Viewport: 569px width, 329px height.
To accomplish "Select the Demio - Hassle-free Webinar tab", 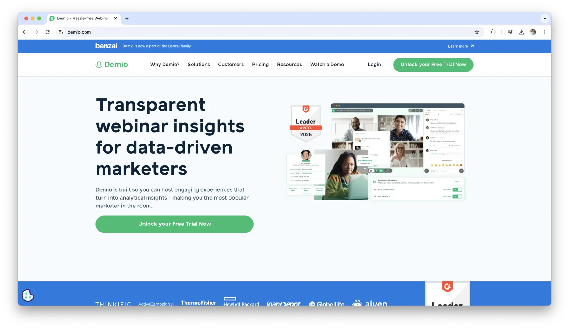I will coord(83,18).
